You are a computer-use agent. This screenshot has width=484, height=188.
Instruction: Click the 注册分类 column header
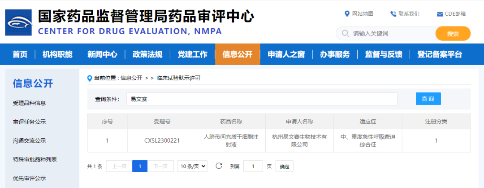(436, 121)
